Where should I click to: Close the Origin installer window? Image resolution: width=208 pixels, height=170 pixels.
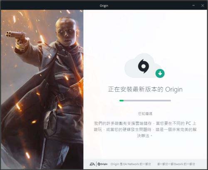tap(203, 5)
